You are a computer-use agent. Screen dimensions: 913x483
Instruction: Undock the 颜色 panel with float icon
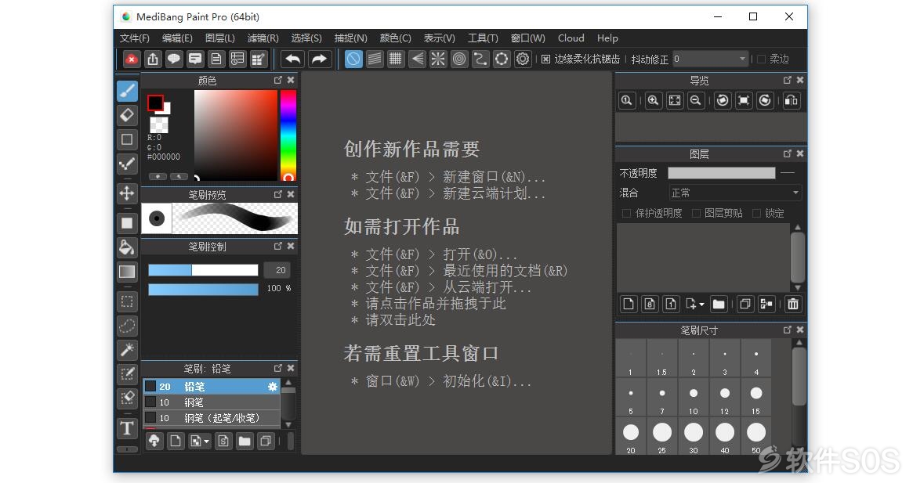click(277, 81)
